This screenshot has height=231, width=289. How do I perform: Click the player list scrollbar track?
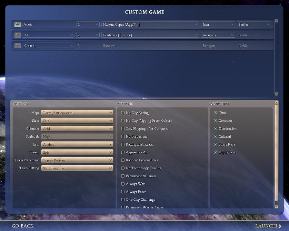click(x=276, y=57)
